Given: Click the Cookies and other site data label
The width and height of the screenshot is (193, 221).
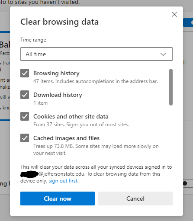Looking at the screenshot, I should point(71,116).
